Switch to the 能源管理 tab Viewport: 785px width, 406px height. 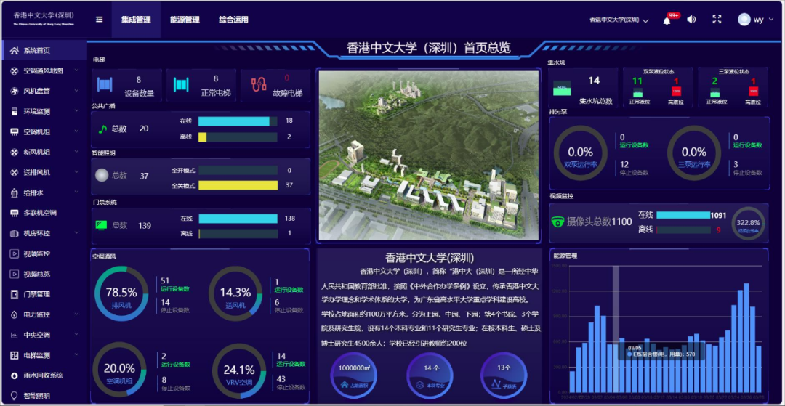tap(185, 20)
